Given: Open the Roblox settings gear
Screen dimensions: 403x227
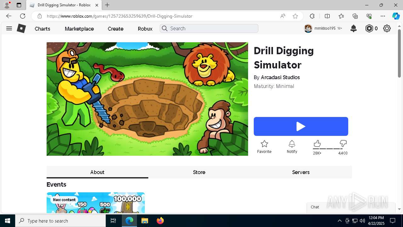Looking at the screenshot, I should coord(387,28).
